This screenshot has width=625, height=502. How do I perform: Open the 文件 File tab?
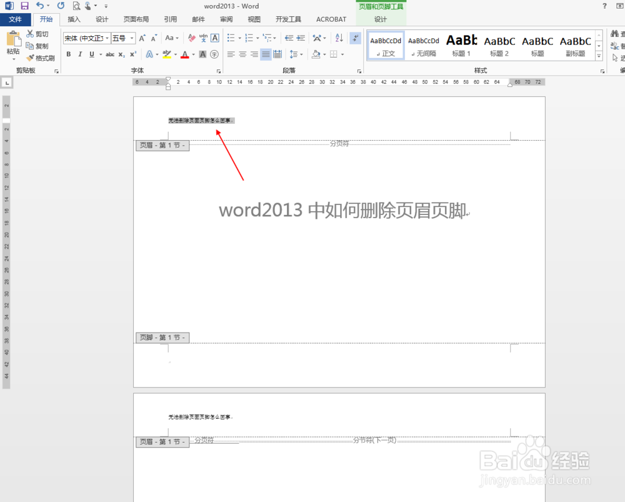(x=15, y=19)
